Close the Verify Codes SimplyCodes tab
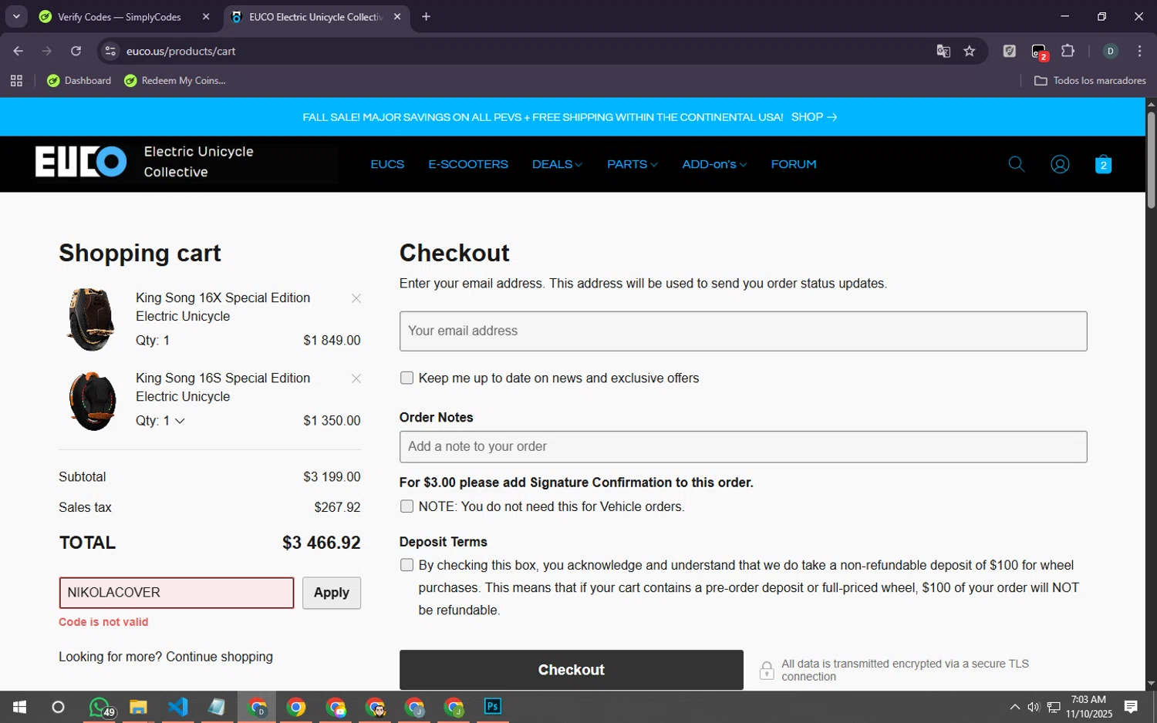Image resolution: width=1157 pixels, height=723 pixels. click(206, 17)
